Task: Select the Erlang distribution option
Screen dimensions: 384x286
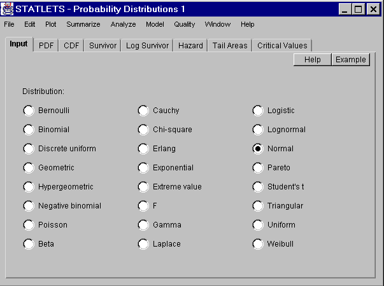Action: click(x=143, y=149)
